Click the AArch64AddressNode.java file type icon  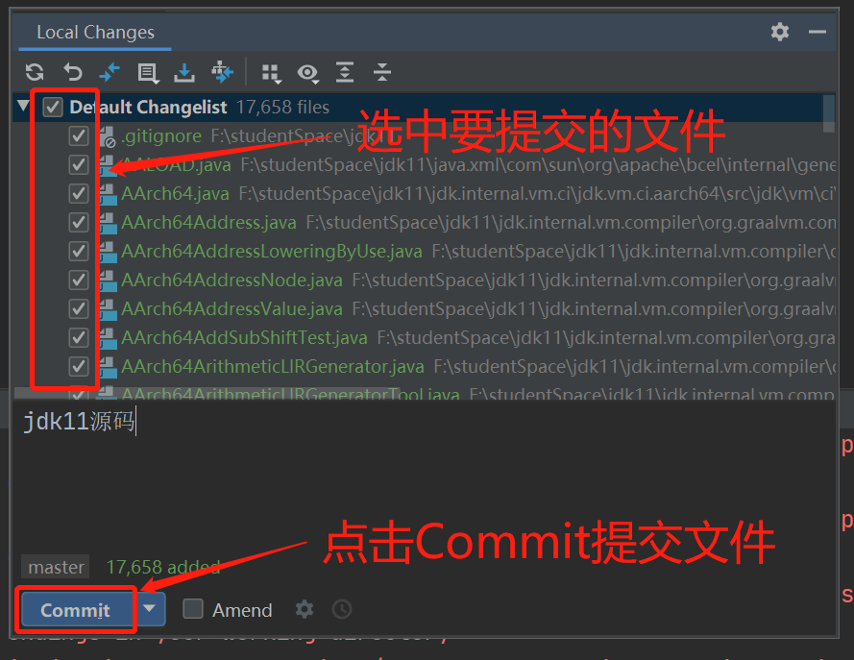coord(108,281)
